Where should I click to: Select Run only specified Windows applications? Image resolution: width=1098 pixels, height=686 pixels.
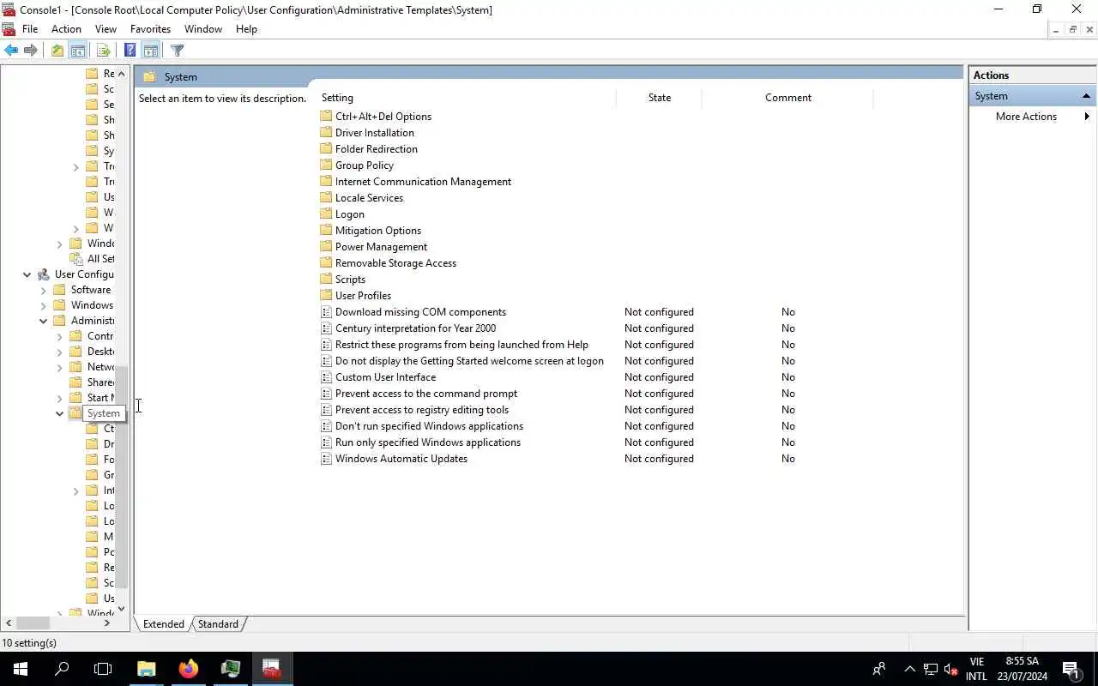coord(428,442)
